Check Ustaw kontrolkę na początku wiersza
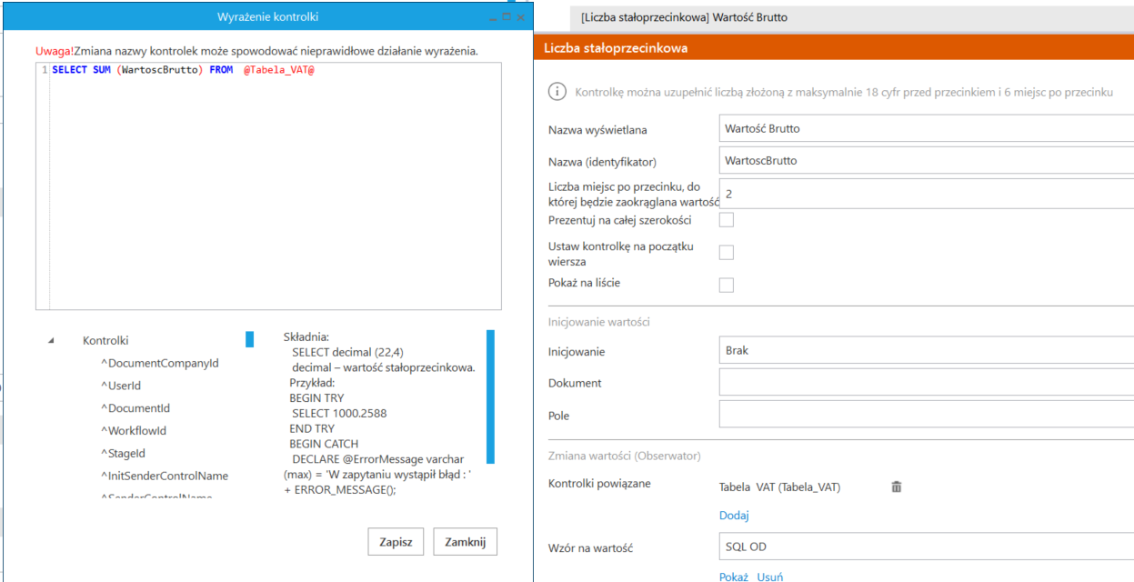 (x=727, y=253)
